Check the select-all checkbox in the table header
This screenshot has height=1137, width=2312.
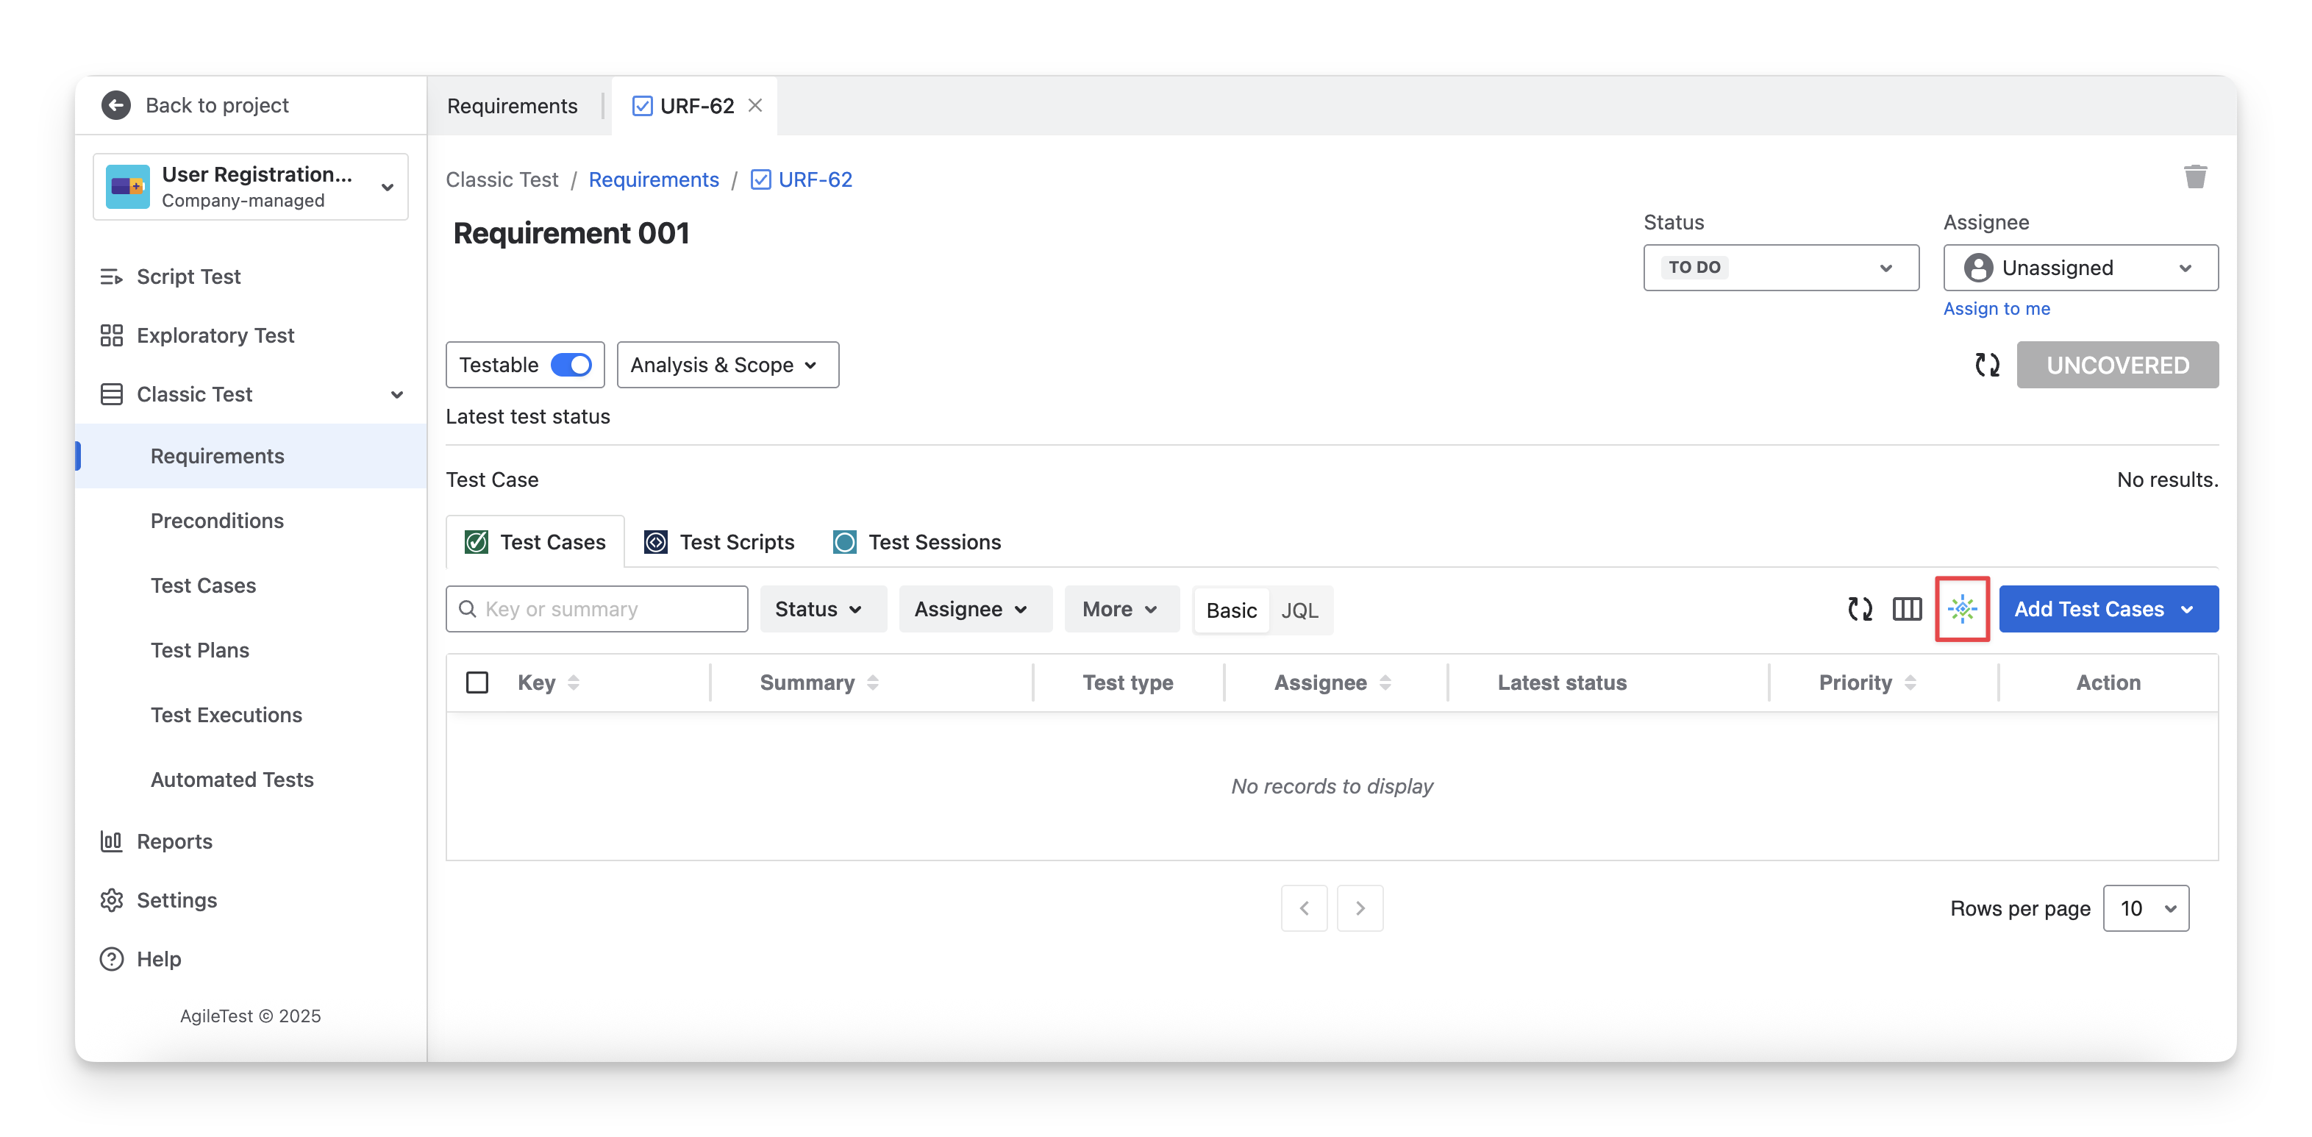[x=477, y=683]
